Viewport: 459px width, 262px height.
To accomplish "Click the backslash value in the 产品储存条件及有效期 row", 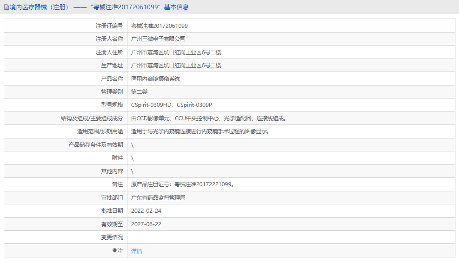I will [133, 145].
